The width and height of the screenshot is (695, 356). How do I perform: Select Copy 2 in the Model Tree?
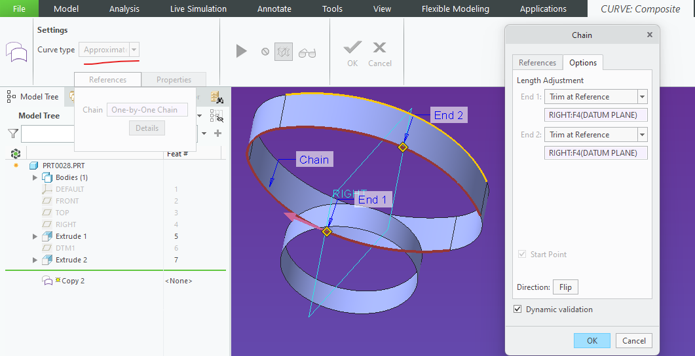[73, 281]
